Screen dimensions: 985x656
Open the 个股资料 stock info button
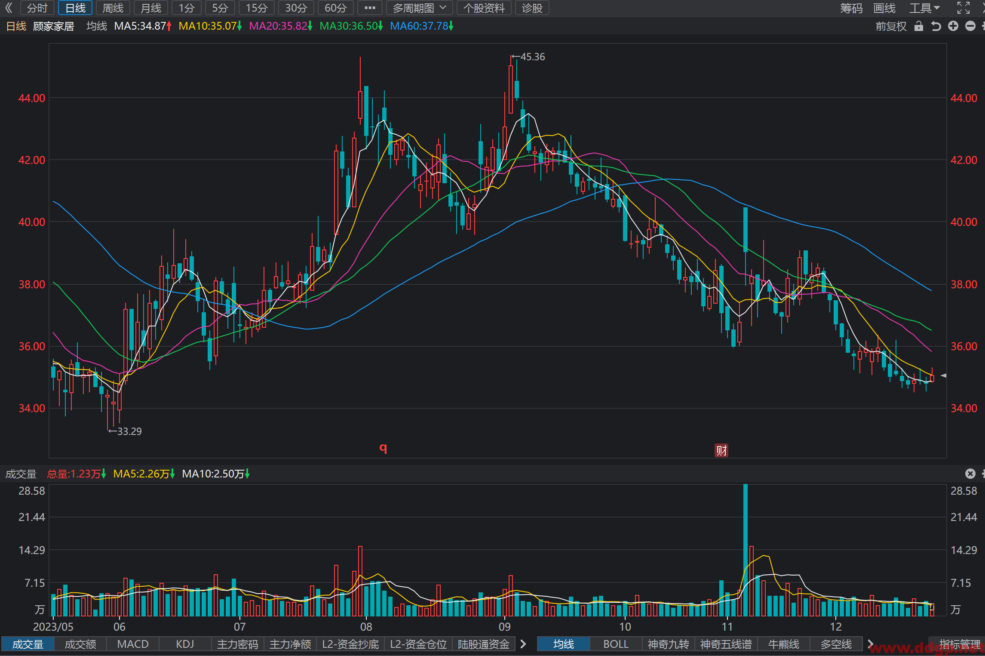coord(484,8)
